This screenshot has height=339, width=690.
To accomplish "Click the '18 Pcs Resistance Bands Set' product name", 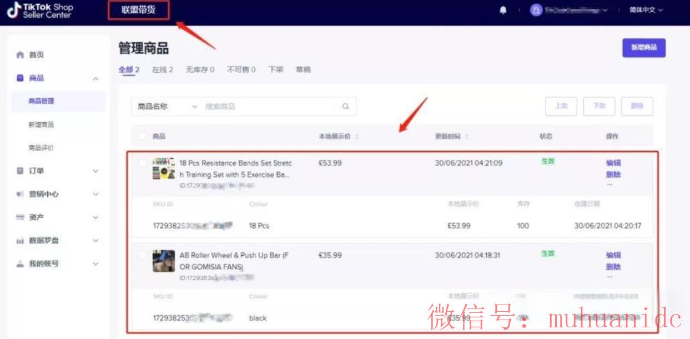I will coord(235,169).
